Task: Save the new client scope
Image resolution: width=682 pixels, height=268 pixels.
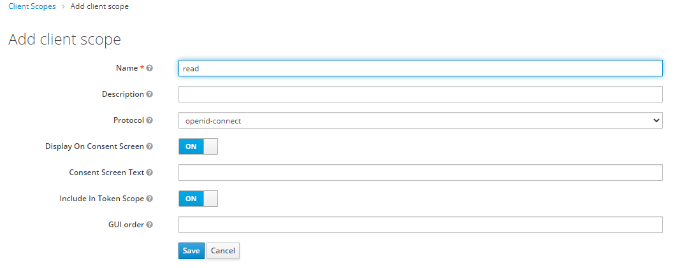Action: 191,251
